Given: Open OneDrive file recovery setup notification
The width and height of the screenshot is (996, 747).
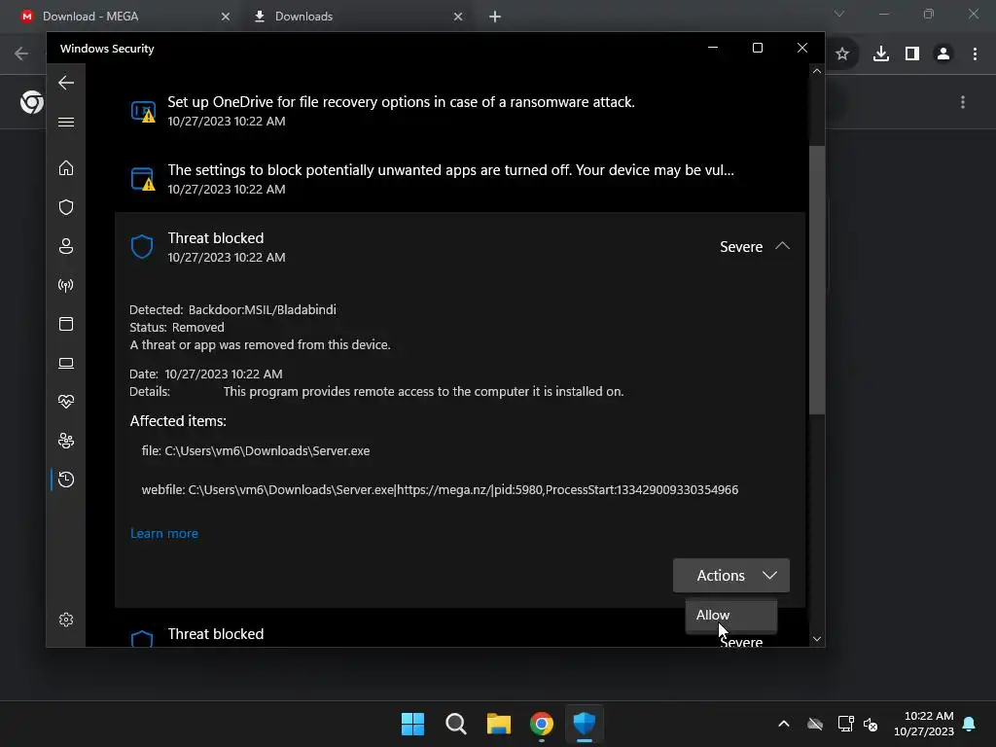Looking at the screenshot, I should 460,111.
